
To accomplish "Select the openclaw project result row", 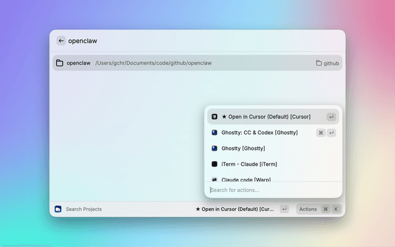I will 185,63.
